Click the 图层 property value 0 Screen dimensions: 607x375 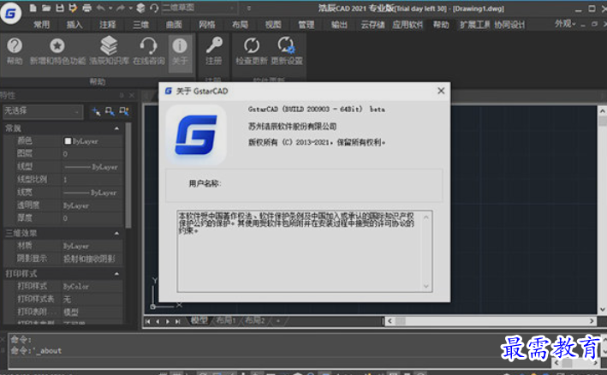click(x=92, y=154)
